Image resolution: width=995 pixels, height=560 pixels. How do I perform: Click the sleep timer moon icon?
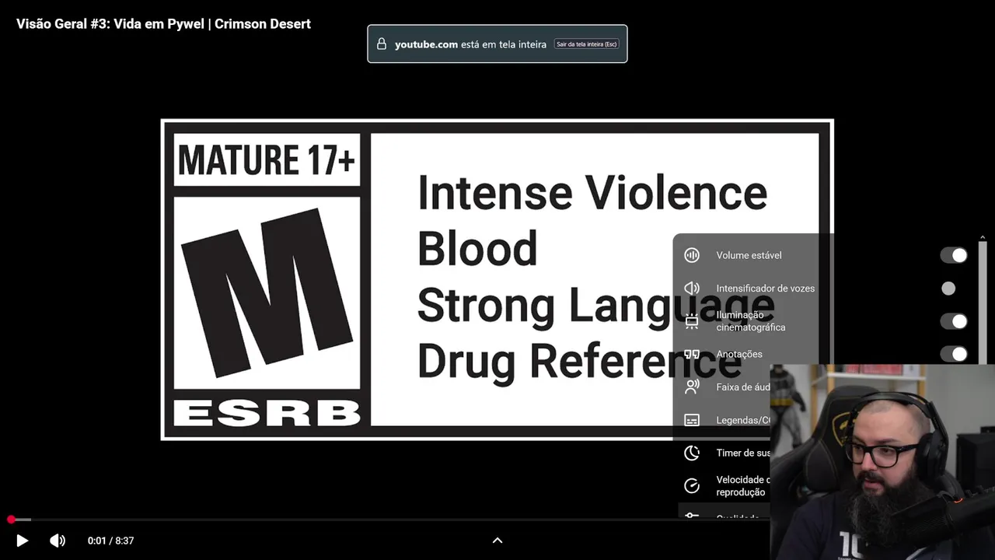(692, 453)
